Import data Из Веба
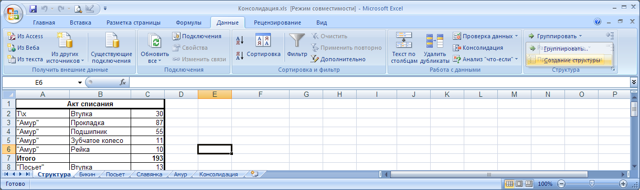This screenshot has width=640, height=190. point(24,48)
